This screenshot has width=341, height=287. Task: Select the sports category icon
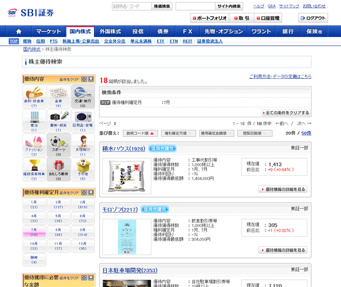[x=58, y=145]
